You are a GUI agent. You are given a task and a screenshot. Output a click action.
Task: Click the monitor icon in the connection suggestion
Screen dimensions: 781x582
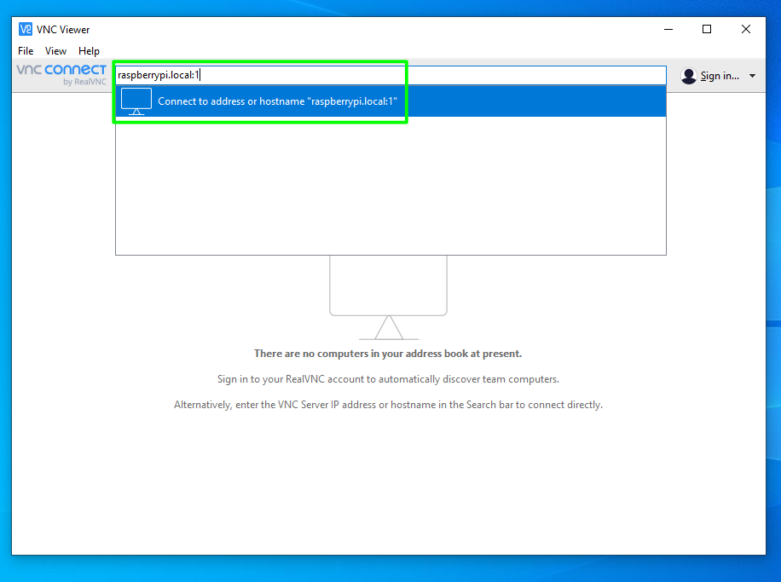(136, 101)
